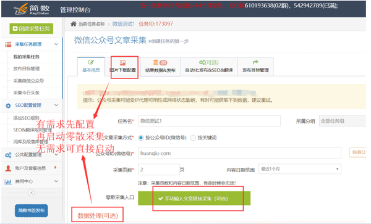The image size is (371, 224).
Task: Click the 费用中心 chart icon
Action: (8, 181)
